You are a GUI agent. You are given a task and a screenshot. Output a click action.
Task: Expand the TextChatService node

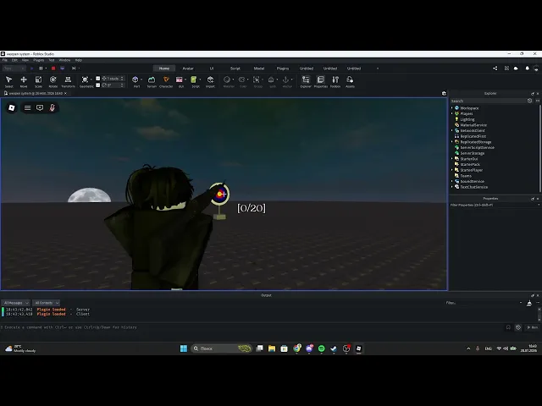(x=451, y=187)
